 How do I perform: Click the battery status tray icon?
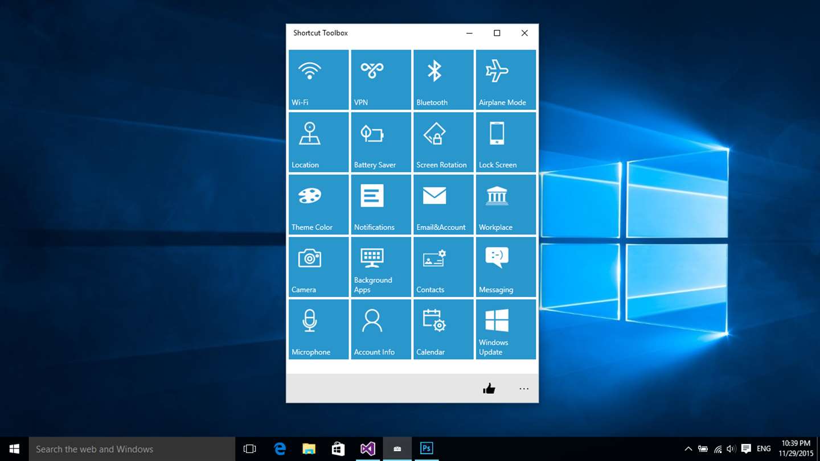tap(703, 449)
